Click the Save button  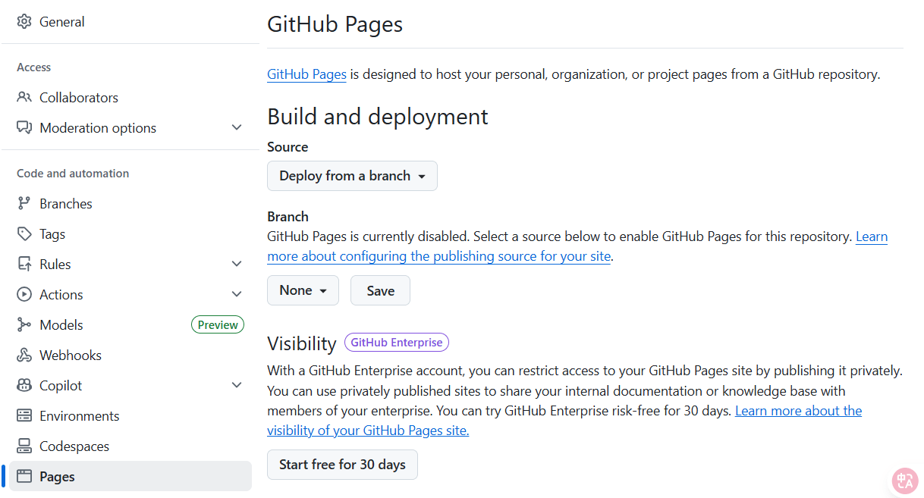[380, 290]
